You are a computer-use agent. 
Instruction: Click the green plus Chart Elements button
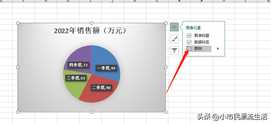pyautogui.click(x=174, y=27)
